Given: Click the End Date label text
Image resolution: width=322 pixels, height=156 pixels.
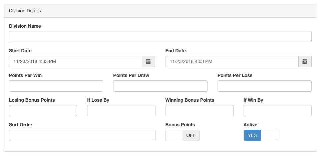Looking at the screenshot, I should tap(176, 51).
